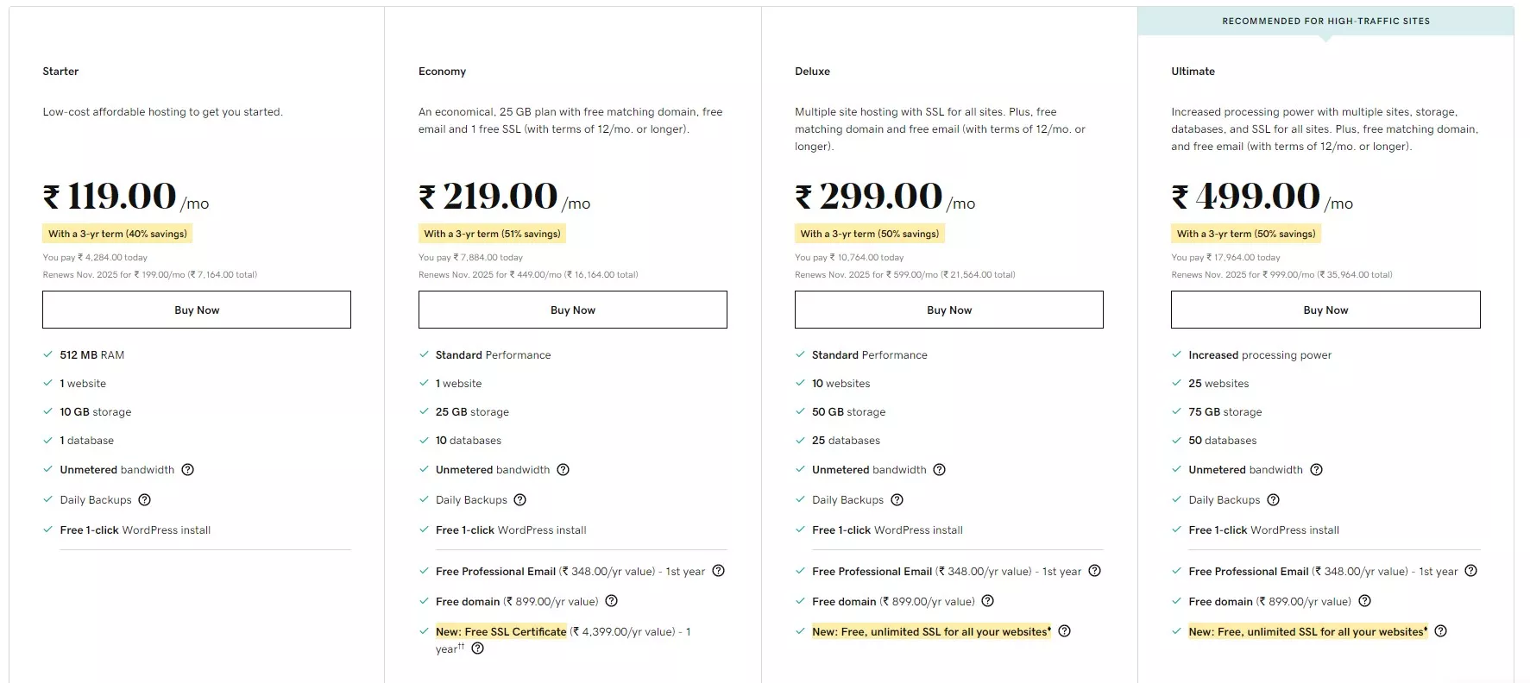The height and width of the screenshot is (683, 1530).
Task: Open info icon for Ultimate Free Professional Email
Action: pos(1471,571)
